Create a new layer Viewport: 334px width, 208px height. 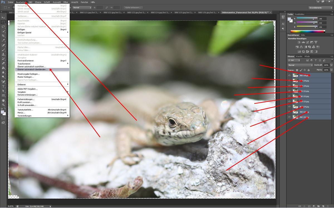(323, 206)
